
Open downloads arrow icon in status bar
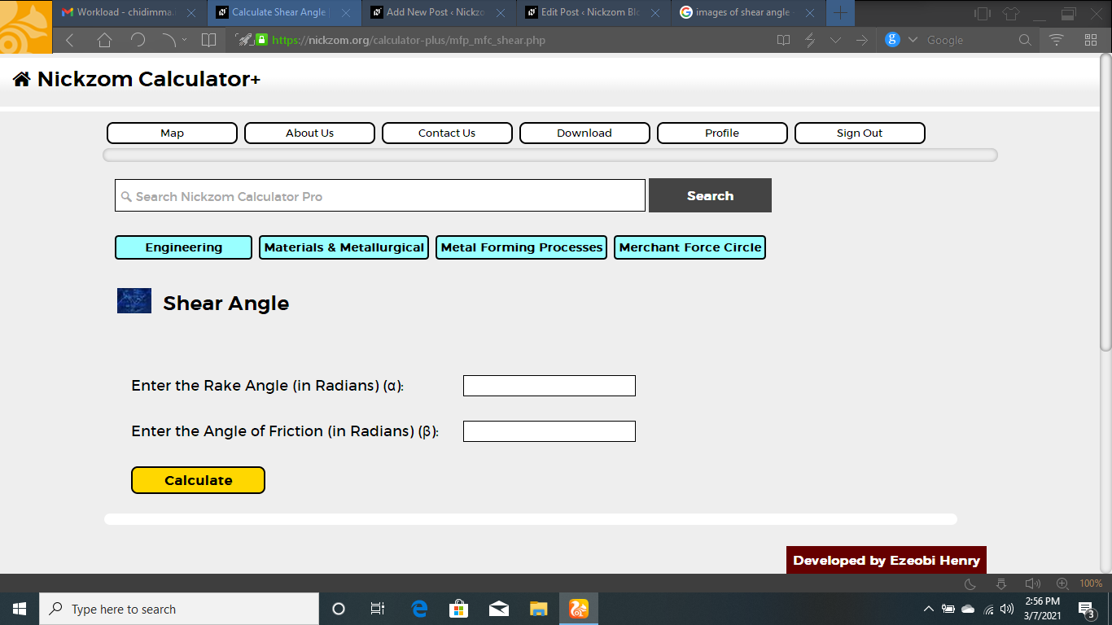pyautogui.click(x=1001, y=583)
